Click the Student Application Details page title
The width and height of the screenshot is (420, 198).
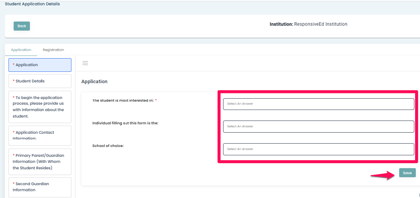tap(32, 4)
